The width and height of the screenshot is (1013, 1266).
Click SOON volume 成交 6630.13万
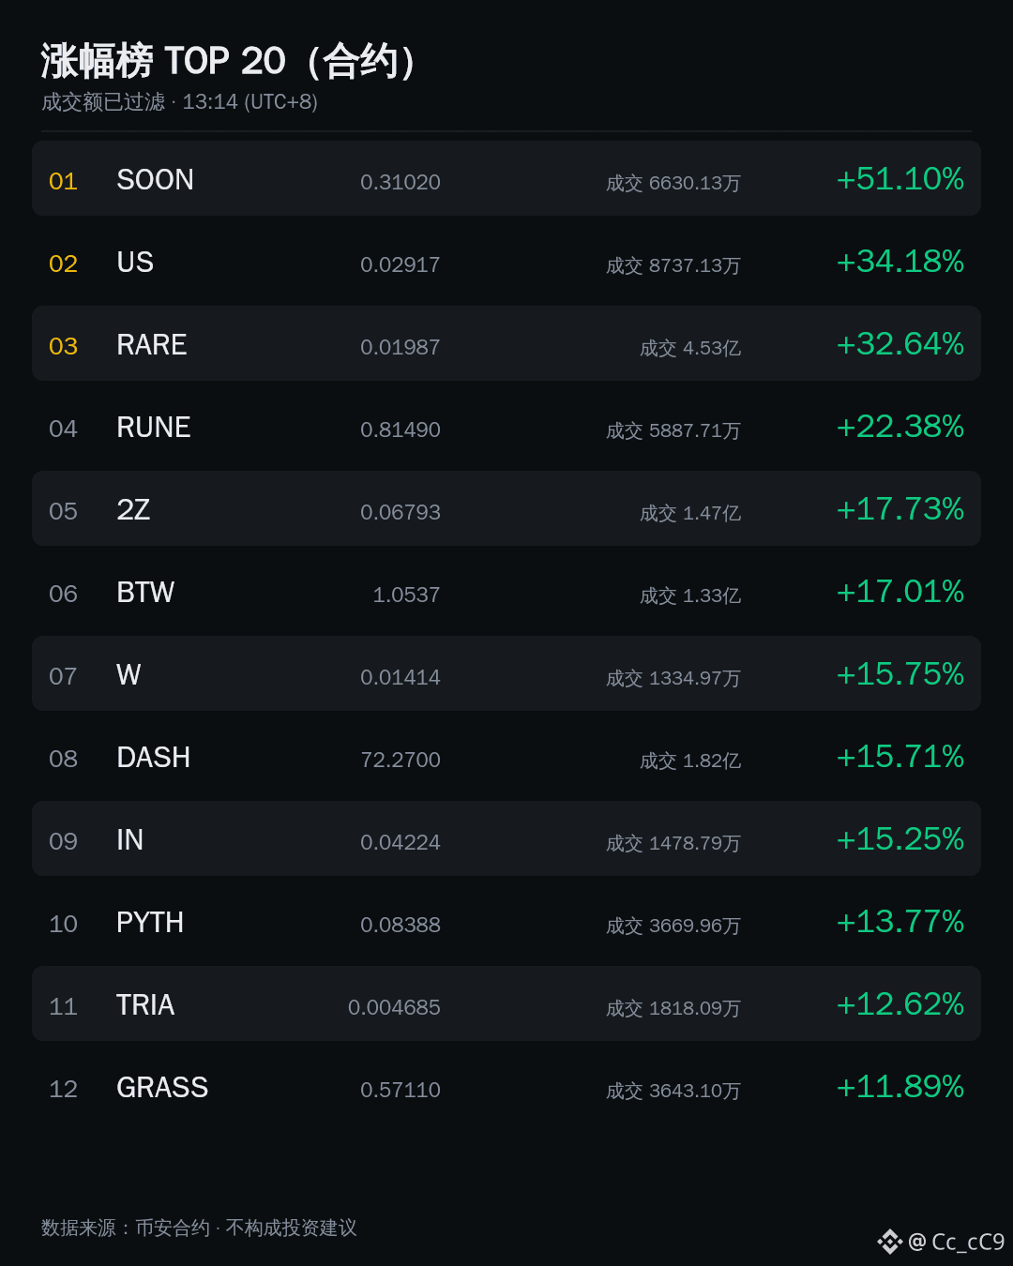673,183
